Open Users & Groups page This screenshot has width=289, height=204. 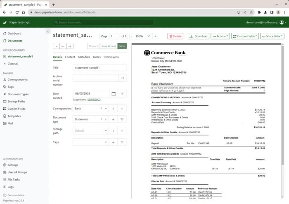click(x=15, y=172)
